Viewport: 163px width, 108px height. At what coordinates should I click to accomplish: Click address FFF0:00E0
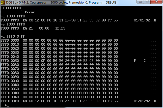[x=10, y=97]
